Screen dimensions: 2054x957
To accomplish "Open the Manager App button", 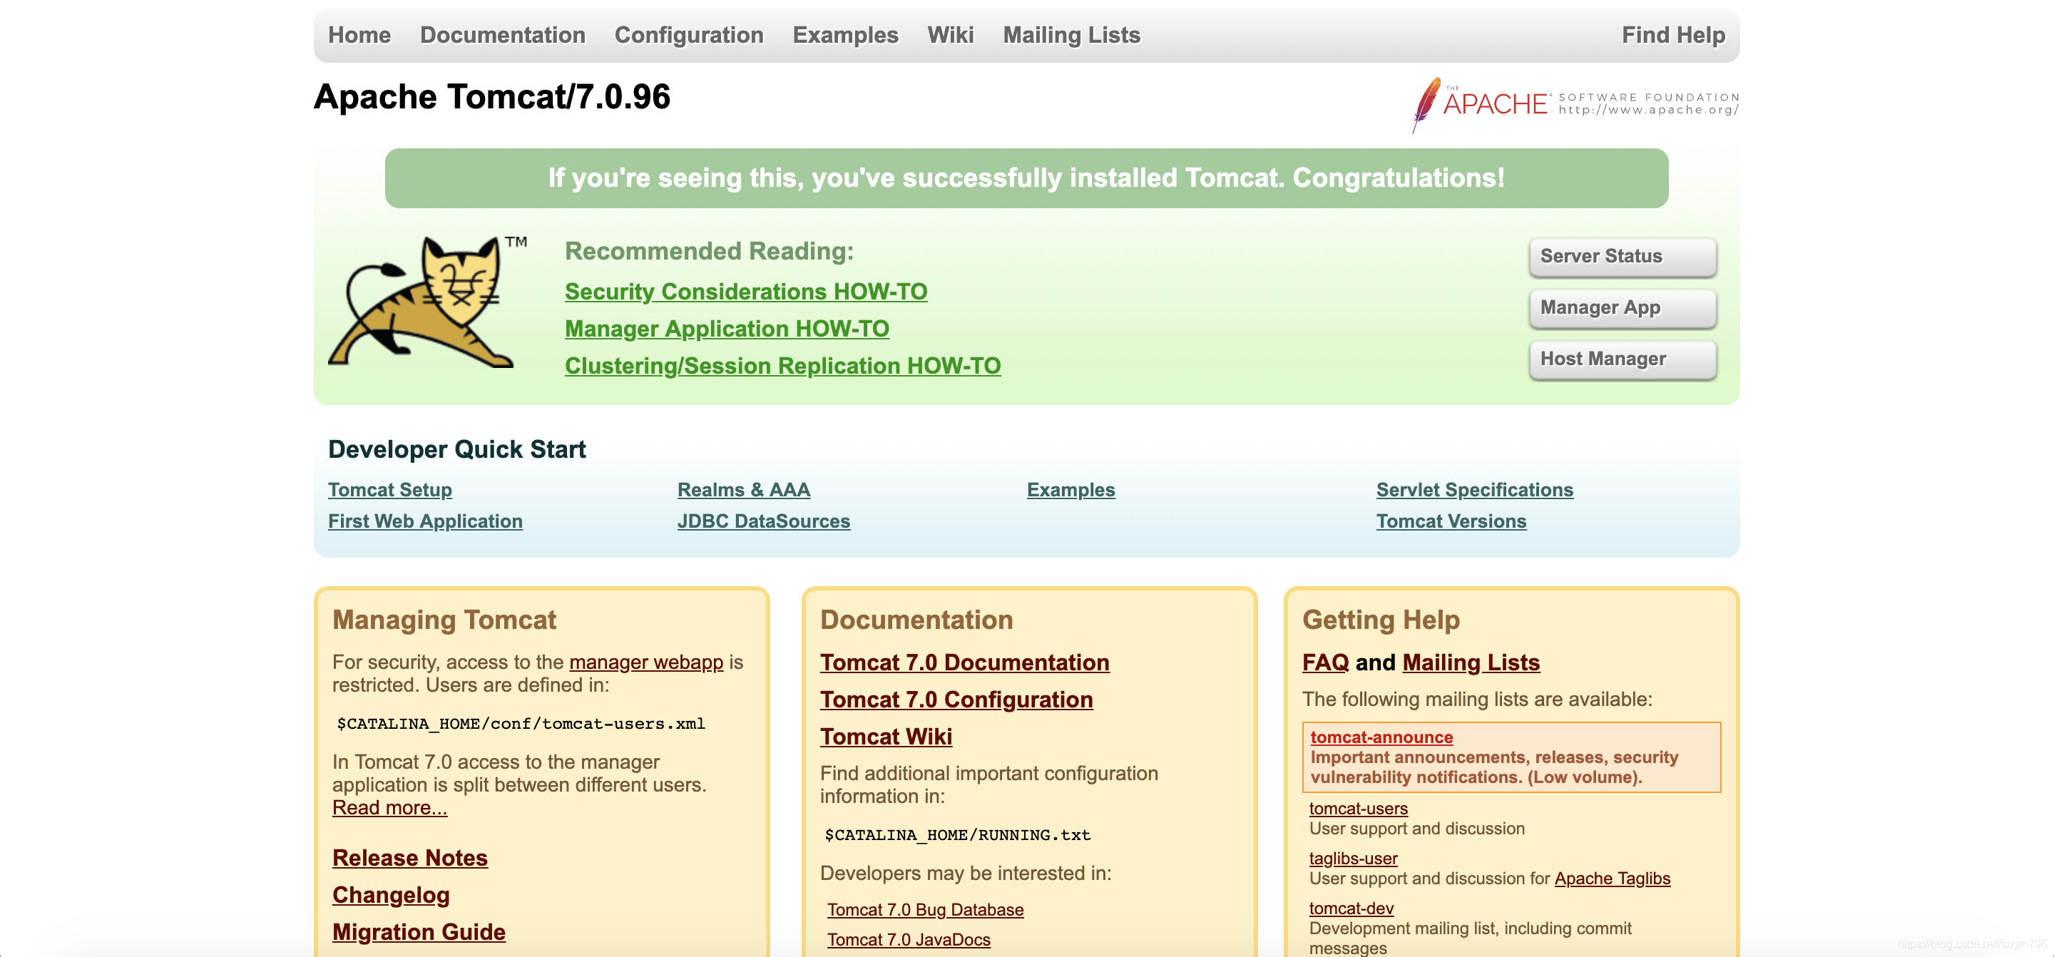I will tap(1623, 308).
